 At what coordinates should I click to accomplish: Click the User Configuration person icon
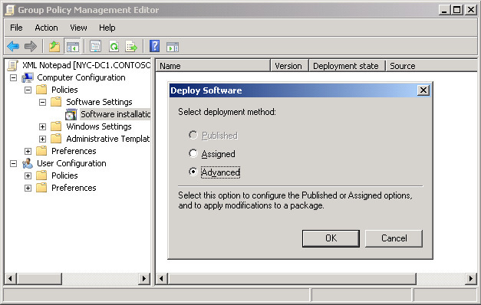pos(28,163)
